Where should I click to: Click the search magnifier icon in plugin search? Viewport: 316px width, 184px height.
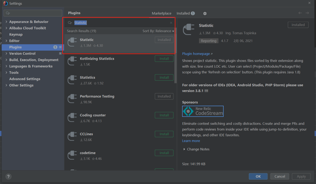pos(70,23)
